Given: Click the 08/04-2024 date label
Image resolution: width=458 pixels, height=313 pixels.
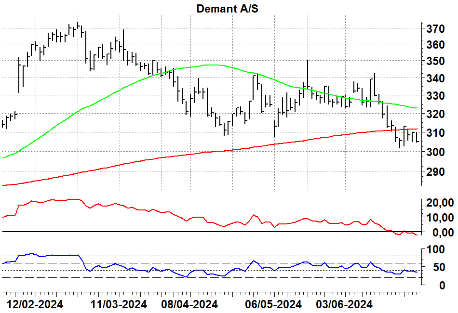Looking at the screenshot, I should click(189, 304).
